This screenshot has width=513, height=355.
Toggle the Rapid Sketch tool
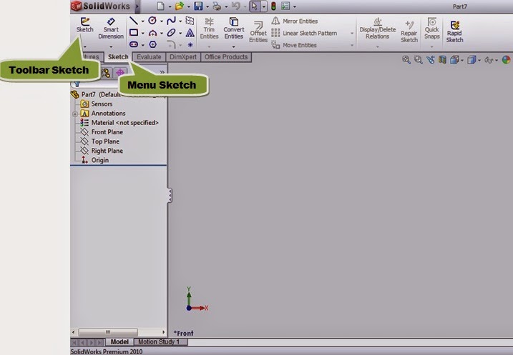[x=454, y=32]
